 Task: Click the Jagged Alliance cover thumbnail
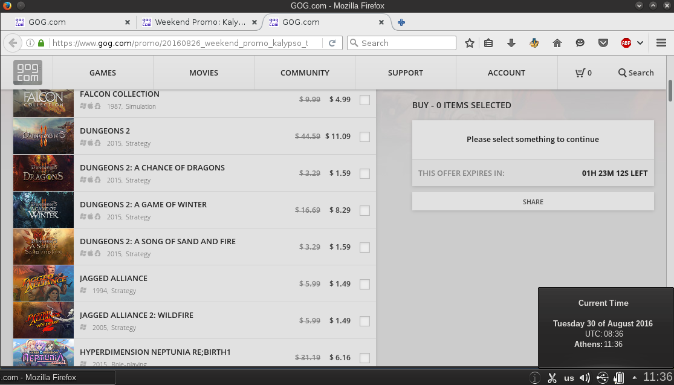click(44, 283)
